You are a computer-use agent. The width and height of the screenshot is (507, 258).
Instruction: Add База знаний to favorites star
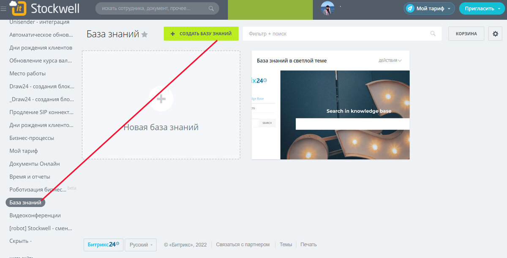point(144,35)
